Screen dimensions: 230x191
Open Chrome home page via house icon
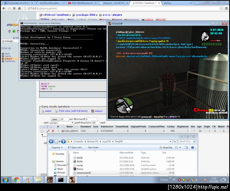[x=20, y=8]
